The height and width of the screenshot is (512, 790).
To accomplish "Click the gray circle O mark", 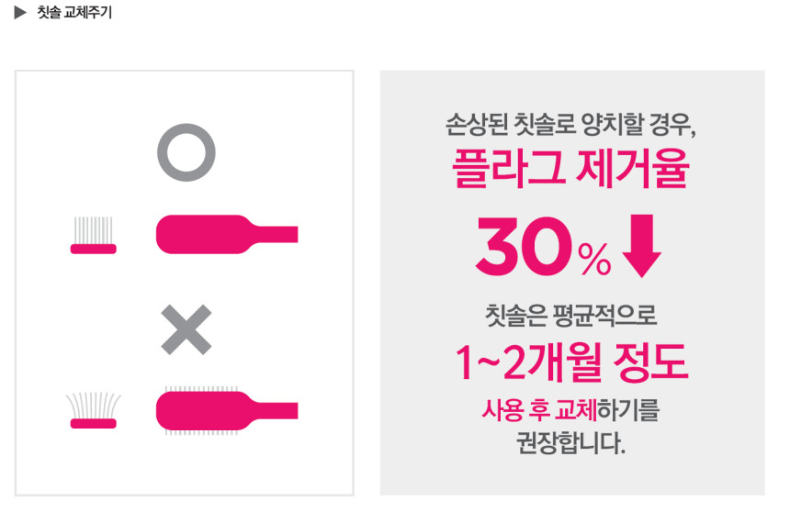I will click(x=186, y=150).
